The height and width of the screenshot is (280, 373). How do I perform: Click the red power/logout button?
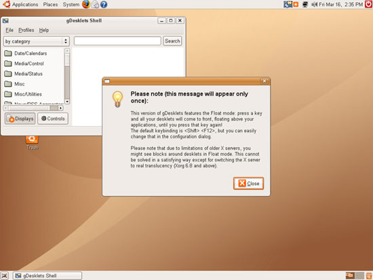tap(368, 4)
